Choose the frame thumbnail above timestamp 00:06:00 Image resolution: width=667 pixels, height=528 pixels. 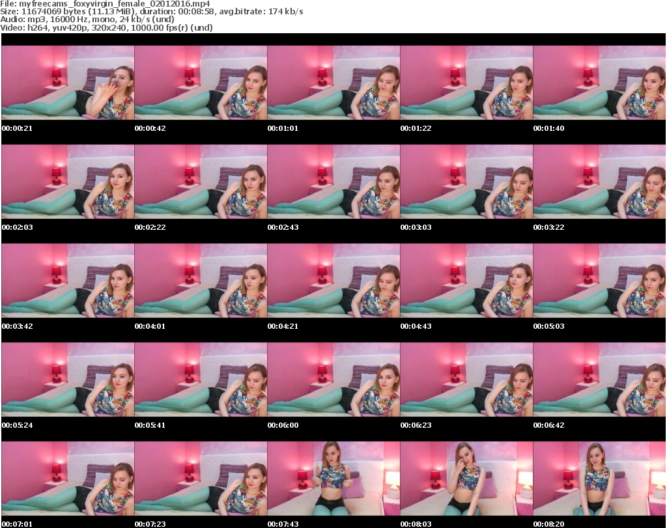333,380
